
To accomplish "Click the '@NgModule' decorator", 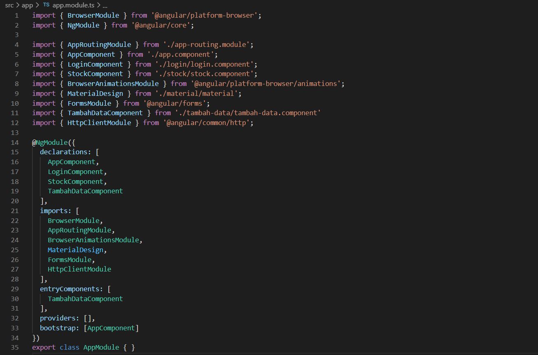I will (49, 142).
